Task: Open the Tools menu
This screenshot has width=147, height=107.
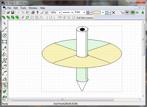Action: (23, 8)
